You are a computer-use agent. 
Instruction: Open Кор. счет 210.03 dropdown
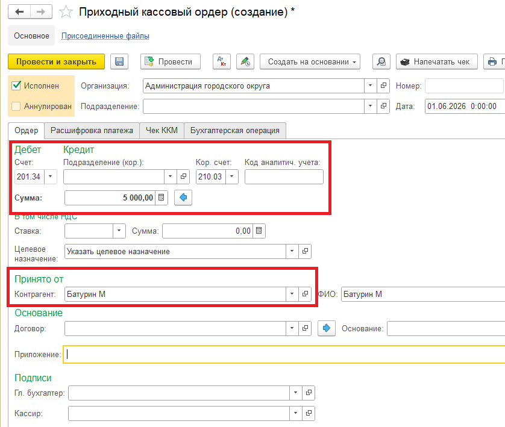[x=232, y=176]
